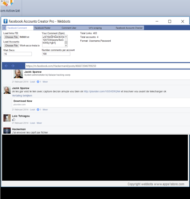Open the Url's scraping tab
This screenshot has height=199, width=190.
click(95, 28)
